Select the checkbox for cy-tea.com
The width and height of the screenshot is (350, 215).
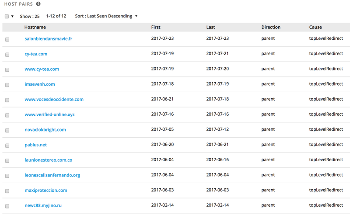7,55
